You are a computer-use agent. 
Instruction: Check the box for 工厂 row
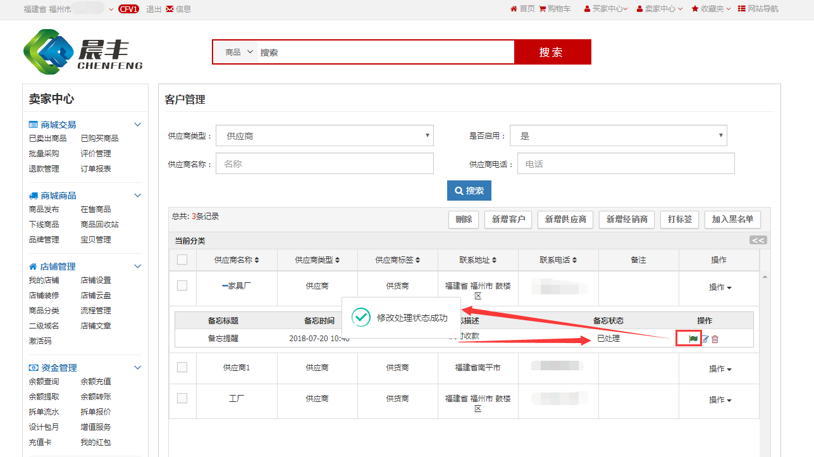pyautogui.click(x=182, y=398)
